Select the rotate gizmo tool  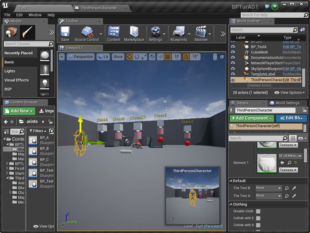pyautogui.click(x=137, y=57)
